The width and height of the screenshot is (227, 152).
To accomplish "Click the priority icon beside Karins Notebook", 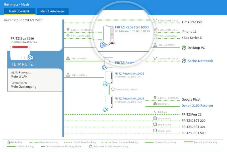I will [x=184, y=61].
